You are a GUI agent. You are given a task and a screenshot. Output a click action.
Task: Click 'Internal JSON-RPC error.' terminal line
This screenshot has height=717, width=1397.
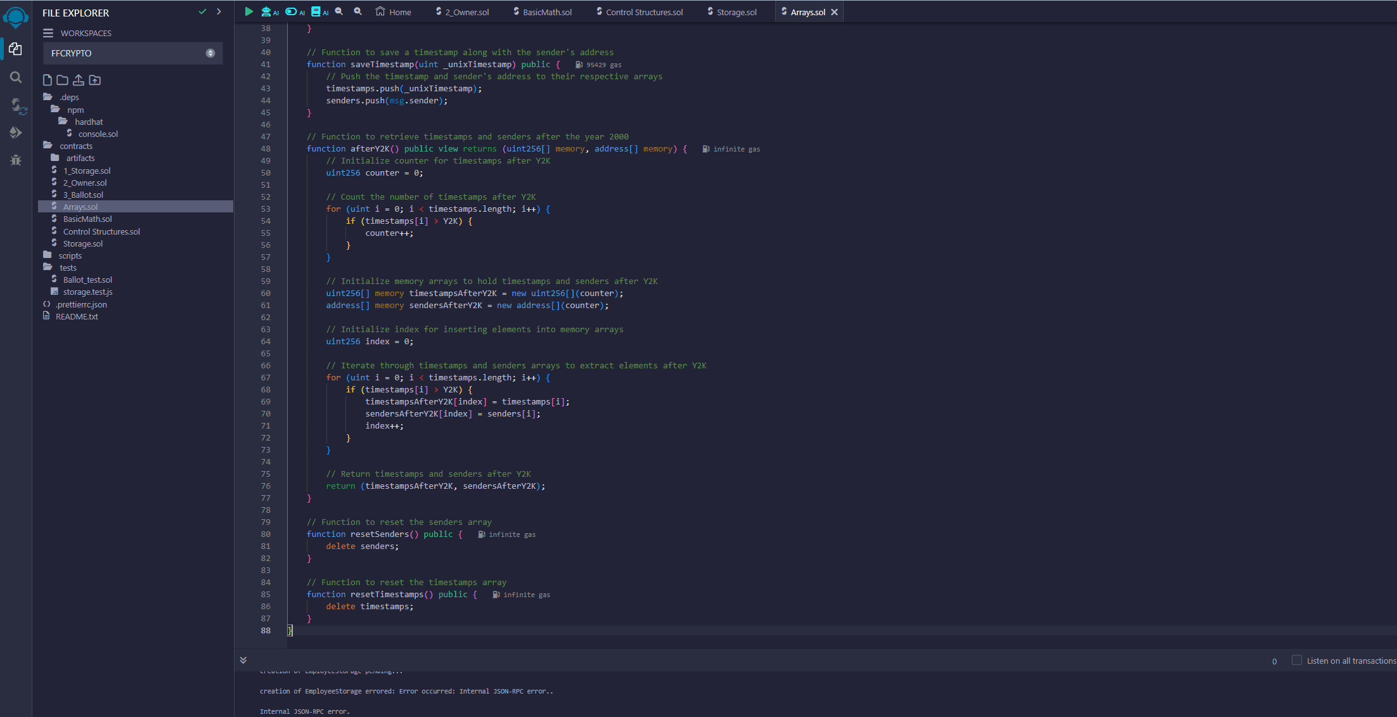click(x=305, y=711)
